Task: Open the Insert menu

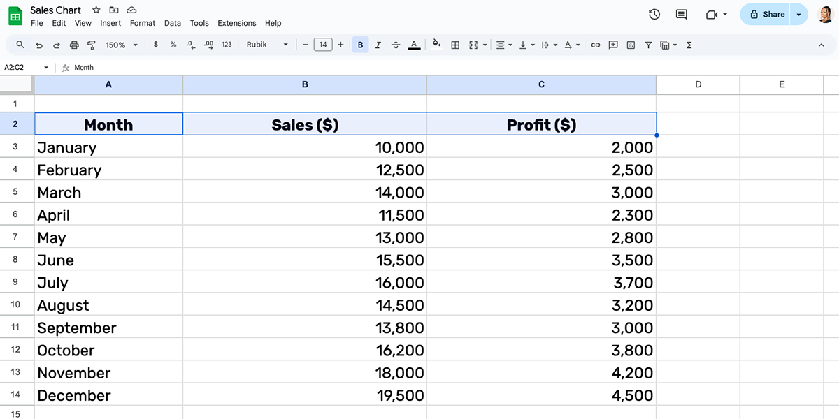Action: tap(110, 22)
